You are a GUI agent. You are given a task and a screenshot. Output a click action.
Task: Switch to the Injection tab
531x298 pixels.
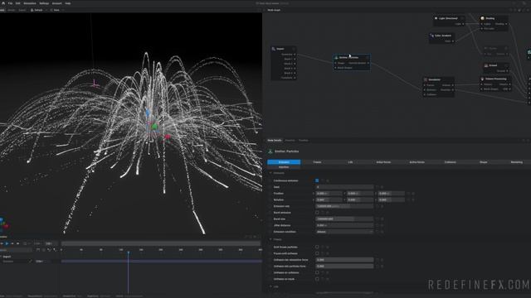[x=284, y=167]
